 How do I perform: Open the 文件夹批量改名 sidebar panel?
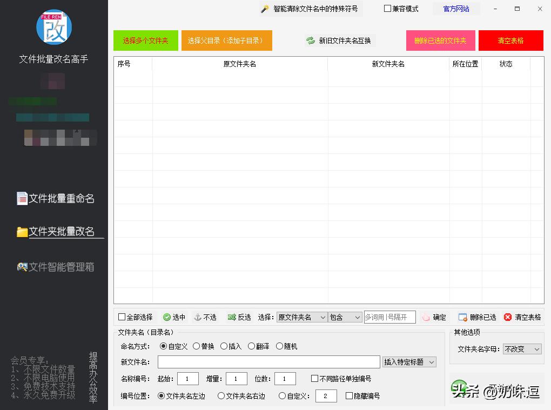tap(57, 232)
